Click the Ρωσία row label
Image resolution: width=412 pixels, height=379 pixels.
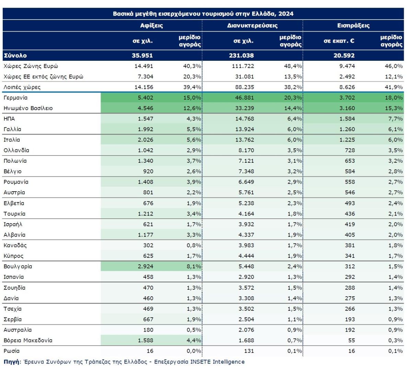(12, 351)
